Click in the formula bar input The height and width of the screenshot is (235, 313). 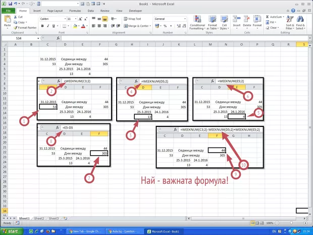[185, 38]
